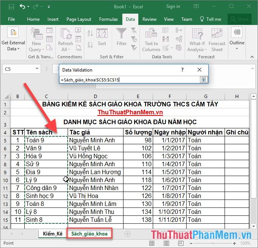Click the zoom in plus button
Image resolution: width=258 pixels, height=248 pixels.
click(x=234, y=243)
